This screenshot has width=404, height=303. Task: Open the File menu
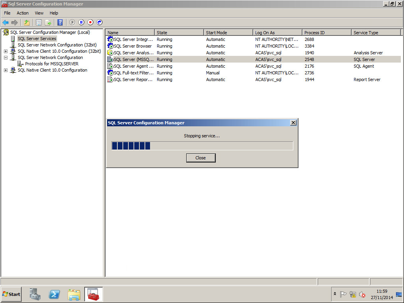tap(7, 13)
